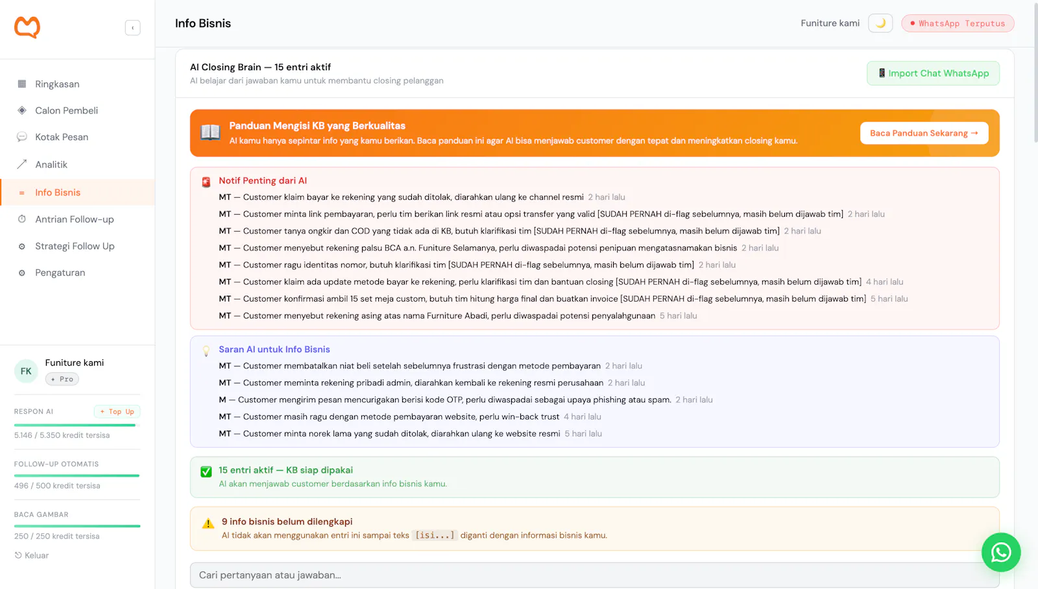Click the green checkmark KB siap icon
1038x589 pixels.
coord(206,472)
